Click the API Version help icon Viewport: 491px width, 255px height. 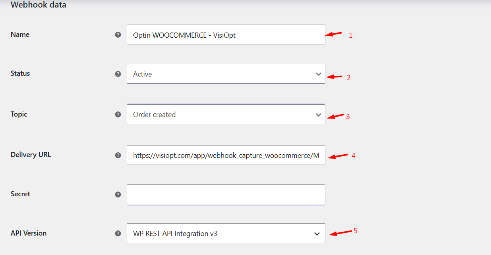(x=118, y=233)
